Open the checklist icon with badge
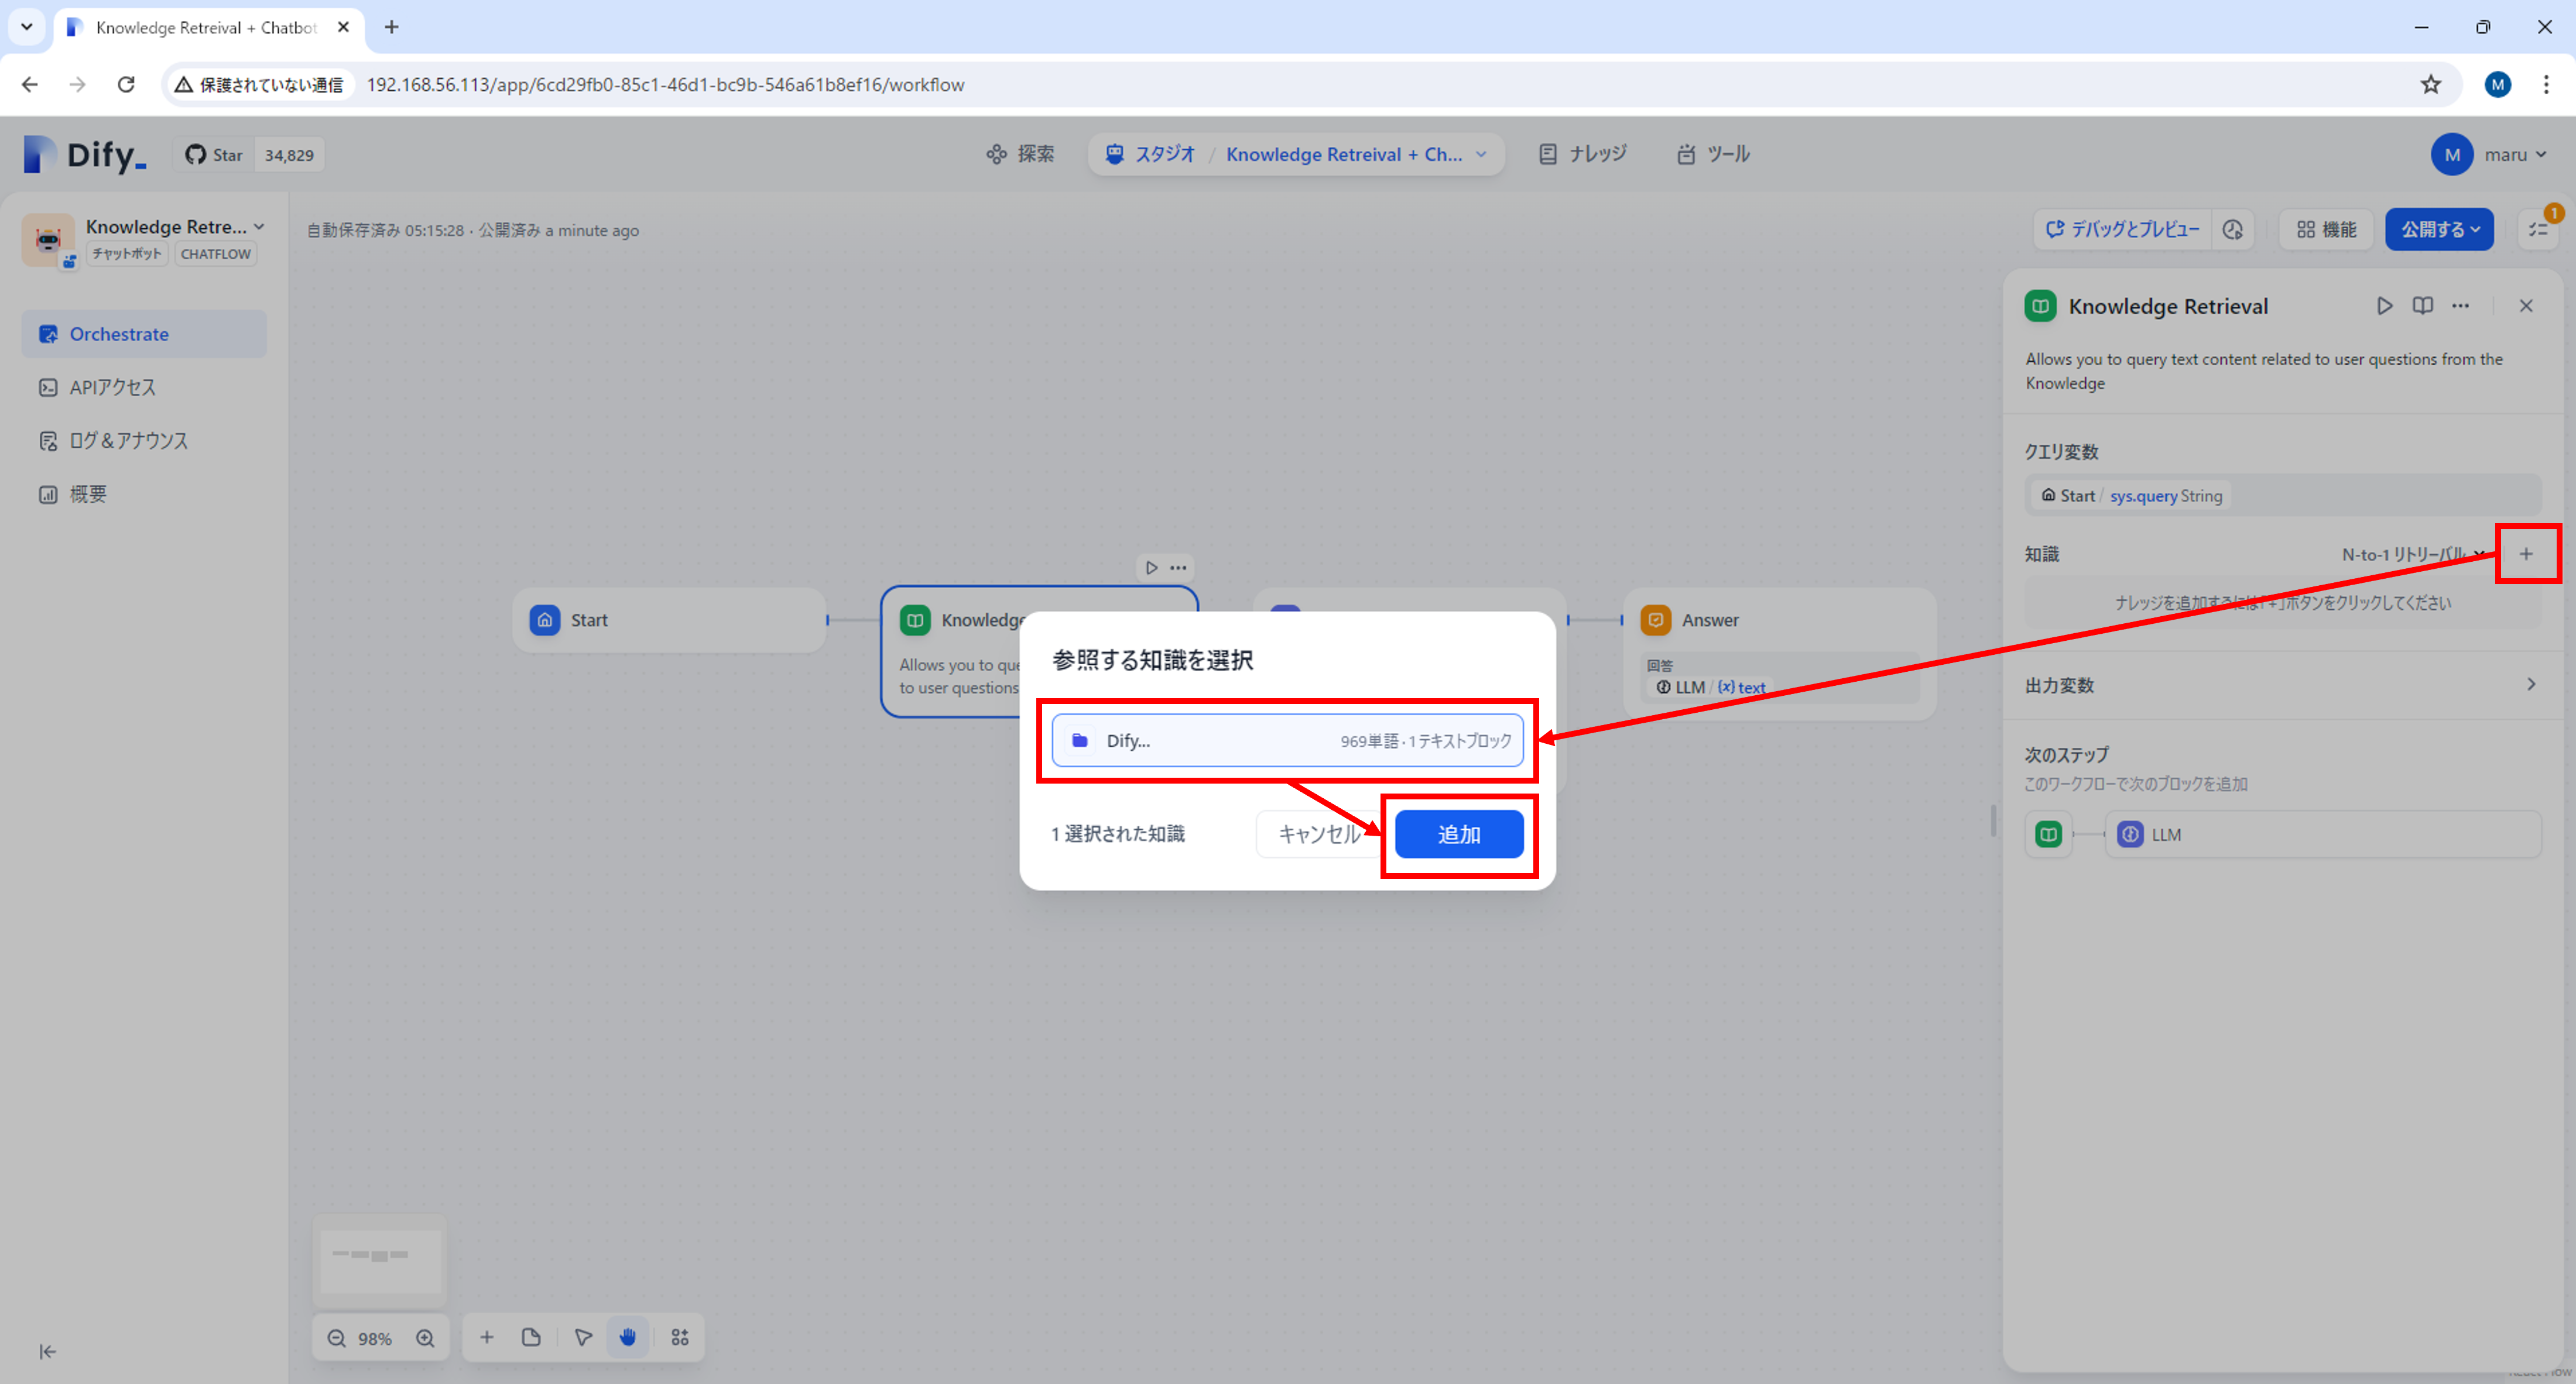This screenshot has width=2576, height=1384. 2538,230
